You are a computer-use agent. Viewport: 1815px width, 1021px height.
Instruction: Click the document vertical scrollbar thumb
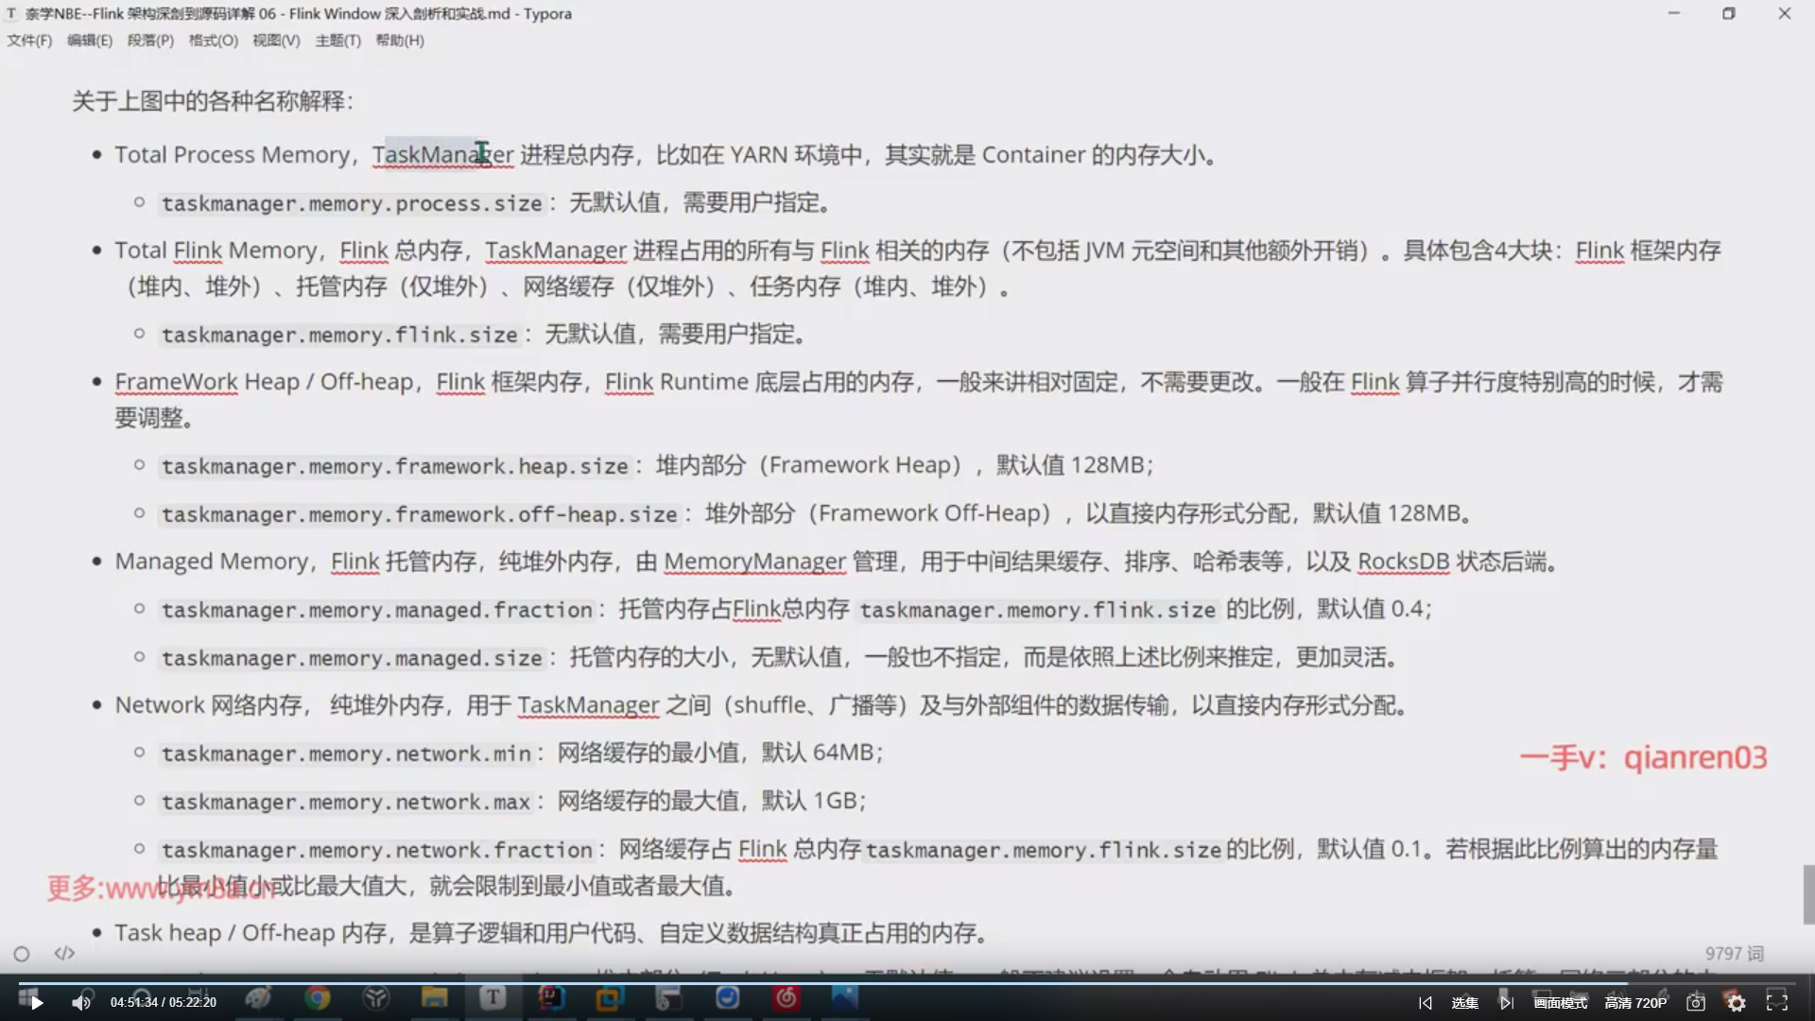(1808, 893)
